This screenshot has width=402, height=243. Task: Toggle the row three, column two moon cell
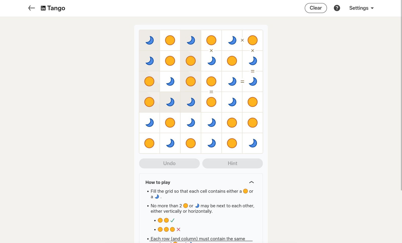click(x=170, y=82)
